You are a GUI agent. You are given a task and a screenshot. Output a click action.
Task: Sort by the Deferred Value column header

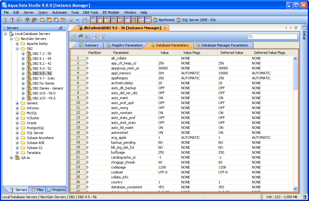tap(234, 53)
